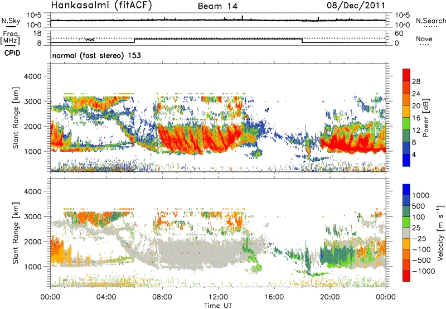Click the "4000" range label of velocity panel
The image size is (446, 309).
32,191
